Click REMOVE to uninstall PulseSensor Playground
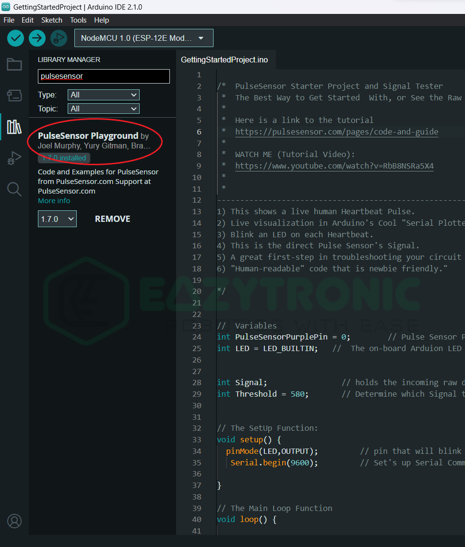Screen dimensions: 465x547 coord(112,219)
